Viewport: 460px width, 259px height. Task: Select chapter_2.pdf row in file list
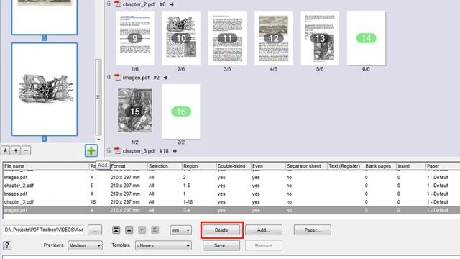coord(231,186)
